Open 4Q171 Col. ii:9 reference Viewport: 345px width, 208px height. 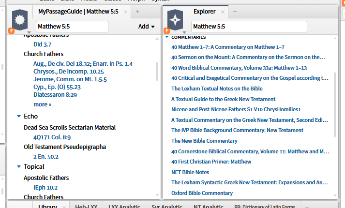pos(52,137)
